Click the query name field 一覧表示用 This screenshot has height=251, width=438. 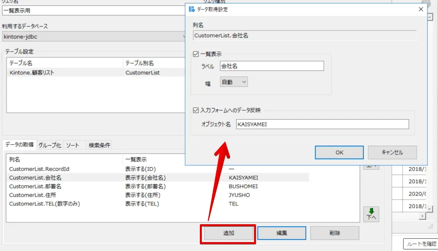tap(93, 10)
